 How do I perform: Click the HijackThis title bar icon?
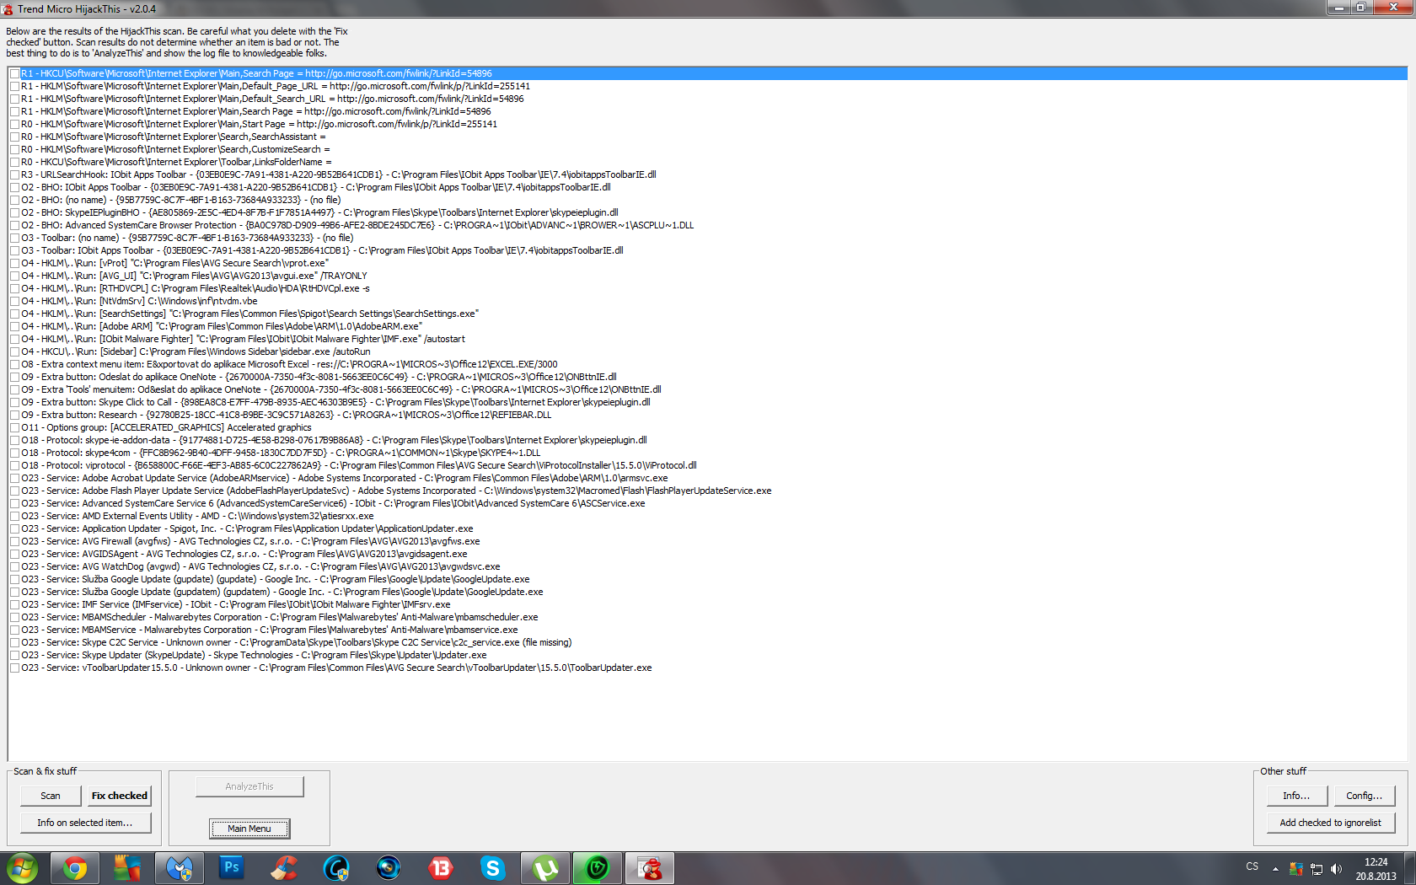tap(8, 9)
